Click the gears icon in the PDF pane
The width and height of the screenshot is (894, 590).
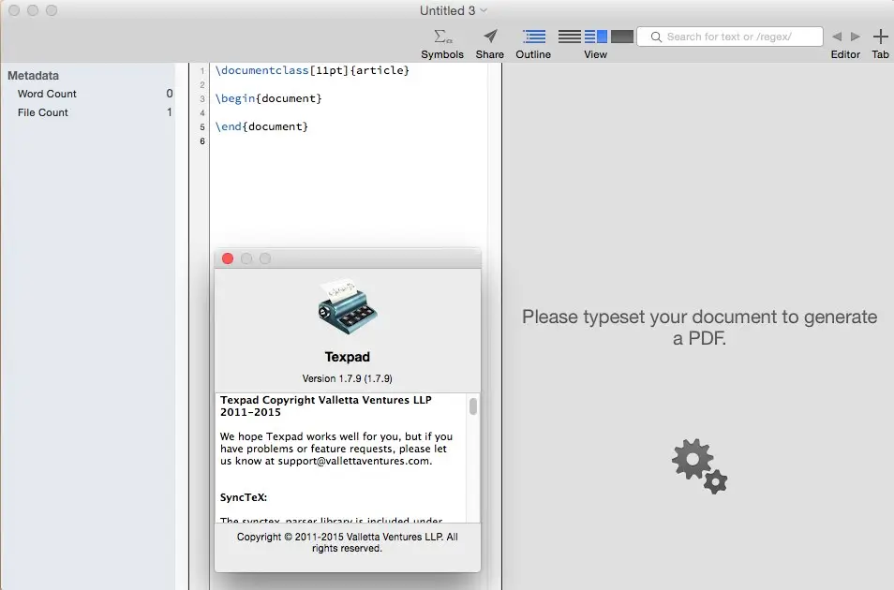click(700, 466)
